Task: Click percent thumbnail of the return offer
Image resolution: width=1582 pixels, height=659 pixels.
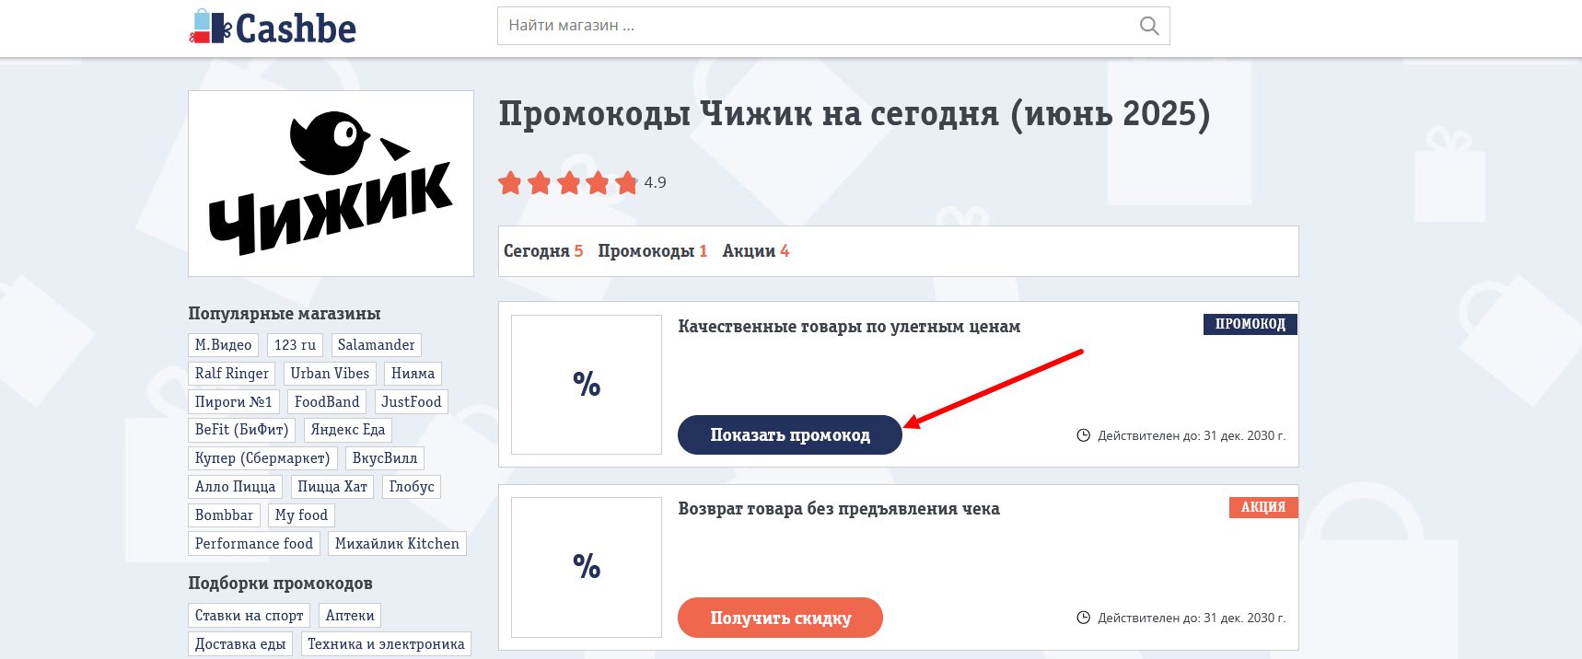Action: tap(587, 567)
